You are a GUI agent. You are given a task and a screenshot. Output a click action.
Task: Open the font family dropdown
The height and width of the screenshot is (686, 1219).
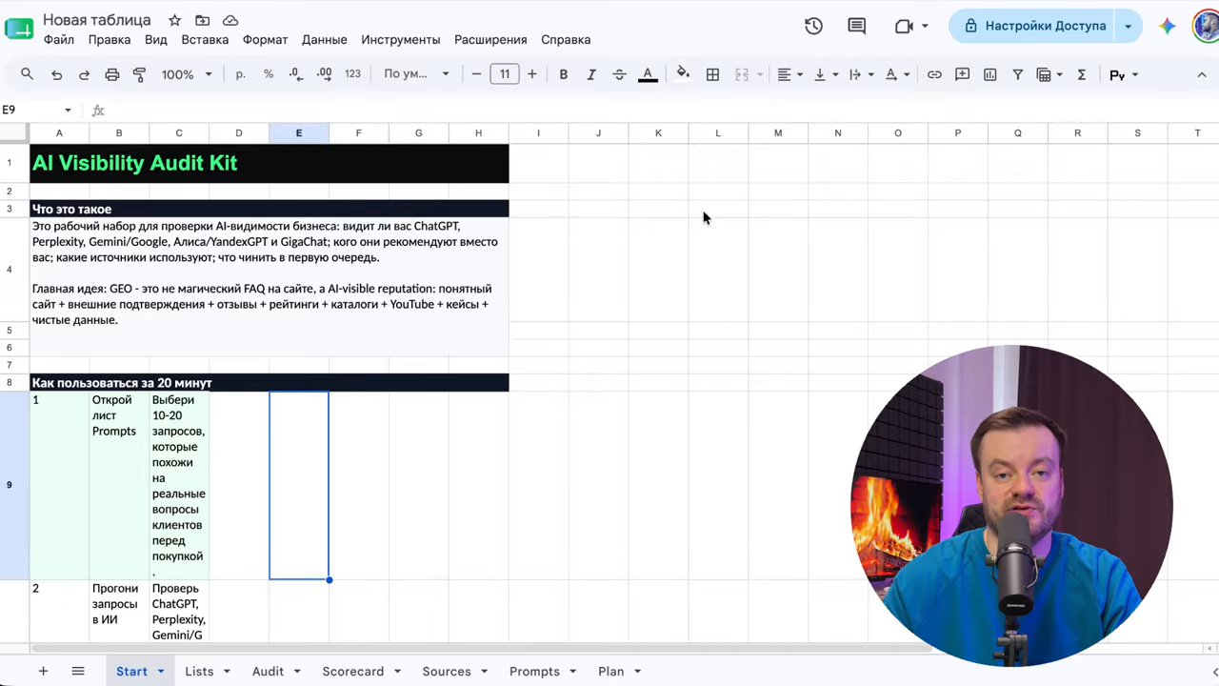(x=416, y=74)
